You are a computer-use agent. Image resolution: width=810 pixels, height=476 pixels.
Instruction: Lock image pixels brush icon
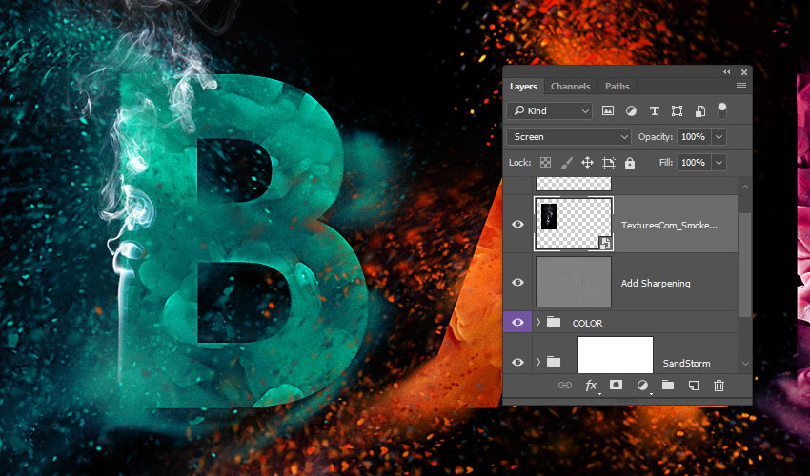tap(566, 163)
